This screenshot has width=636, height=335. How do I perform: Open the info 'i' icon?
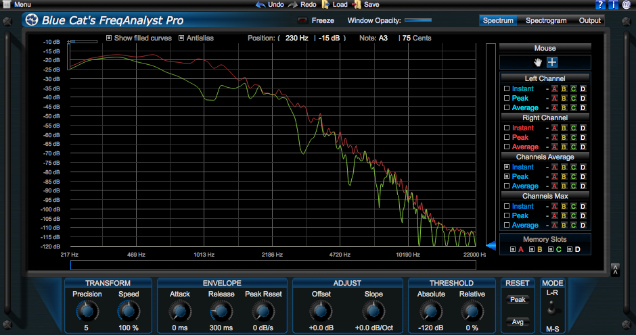click(613, 5)
